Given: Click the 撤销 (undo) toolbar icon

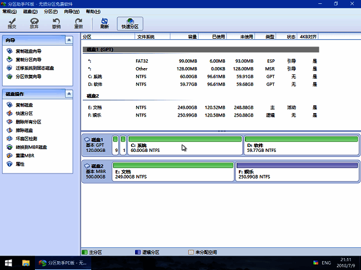Looking at the screenshot, I should (x=56, y=23).
